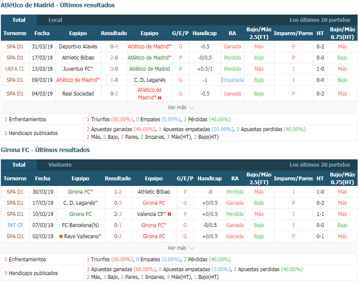358x281 pixels.
Task: Click handicap +0.5/1 in Juventus row
Action: (x=205, y=69)
